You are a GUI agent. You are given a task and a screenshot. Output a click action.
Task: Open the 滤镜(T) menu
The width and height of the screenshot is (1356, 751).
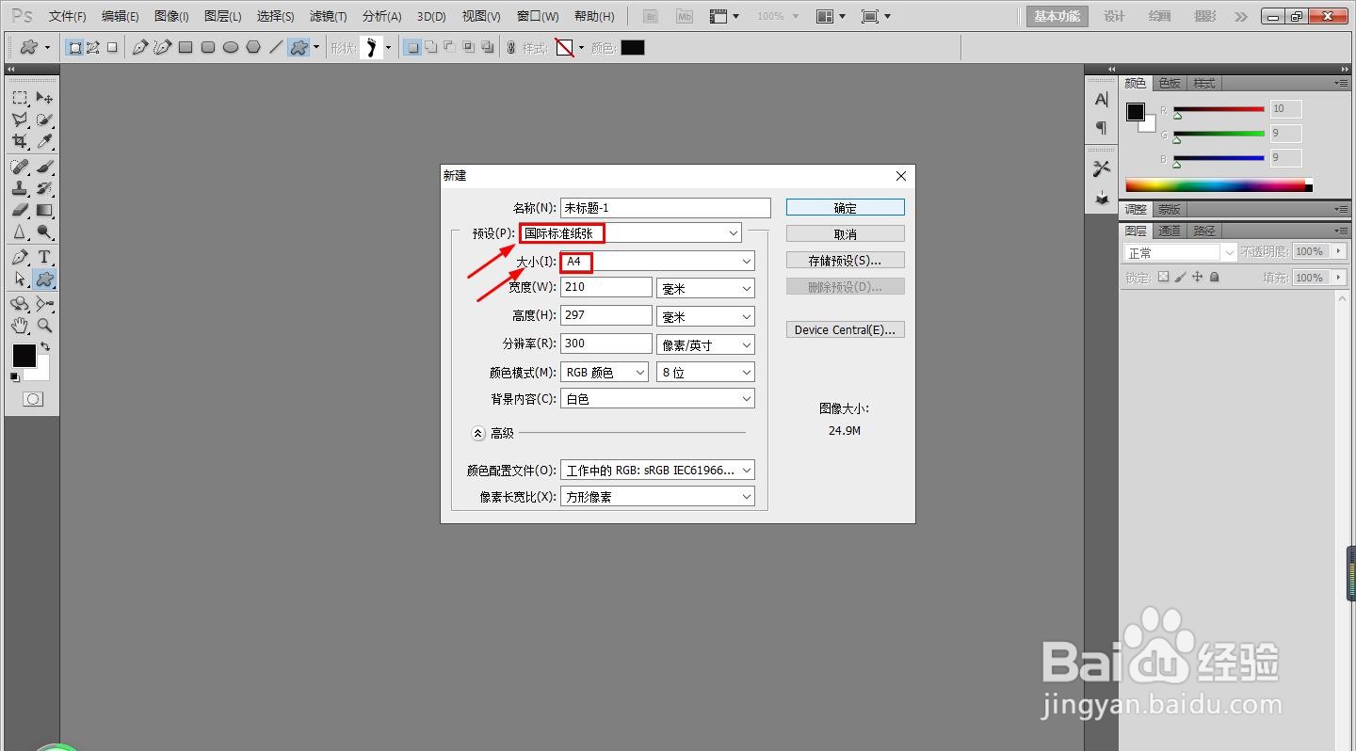328,16
